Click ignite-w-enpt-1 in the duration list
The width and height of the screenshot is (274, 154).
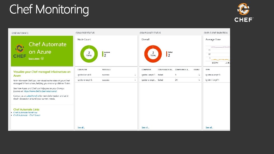213,75
